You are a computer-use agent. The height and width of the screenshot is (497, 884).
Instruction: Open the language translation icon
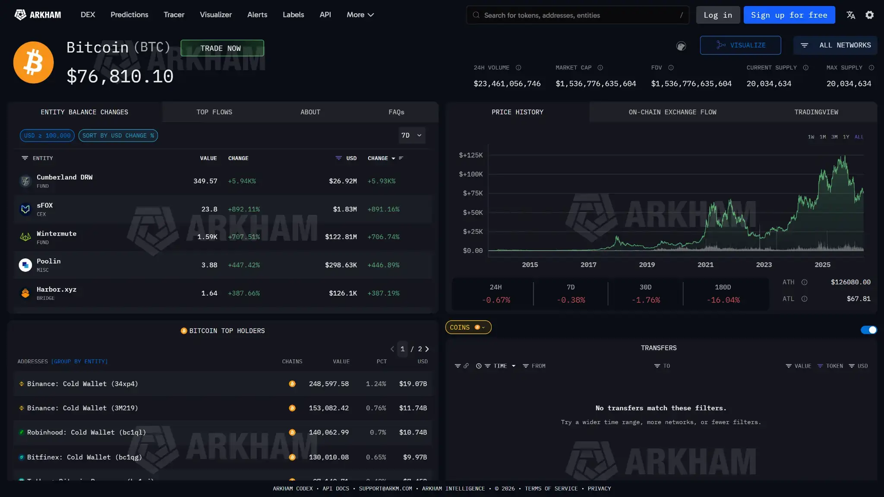(x=851, y=15)
